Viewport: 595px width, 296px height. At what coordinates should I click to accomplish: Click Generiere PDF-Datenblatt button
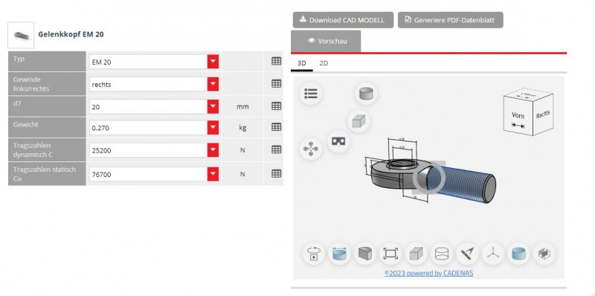pyautogui.click(x=451, y=20)
